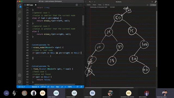Click the SS participant avatar
Image resolution: width=174 pixels, height=98 pixels.
pos(92,93)
